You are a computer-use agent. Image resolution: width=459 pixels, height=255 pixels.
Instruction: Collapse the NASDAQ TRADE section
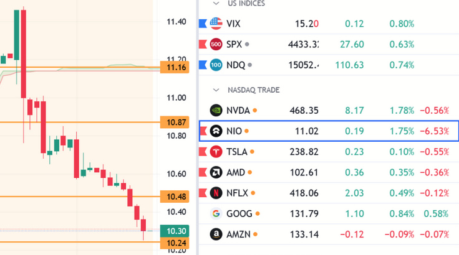click(216, 90)
